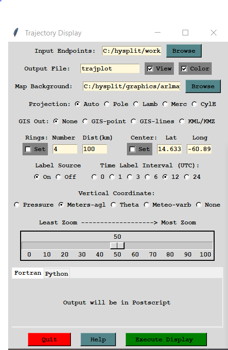
Task: Turn Label Source Off
Action: (x=58, y=177)
